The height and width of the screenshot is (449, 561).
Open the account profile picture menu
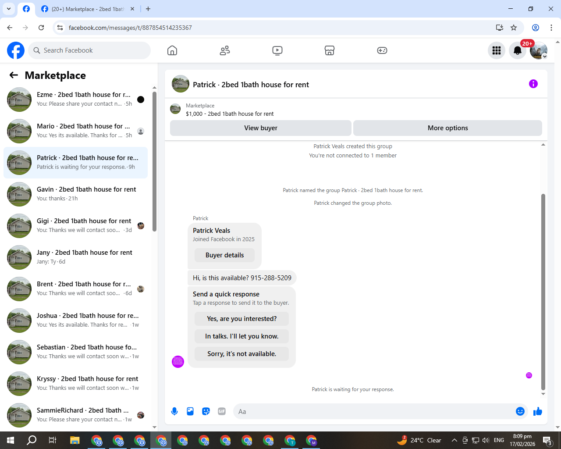tap(539, 50)
